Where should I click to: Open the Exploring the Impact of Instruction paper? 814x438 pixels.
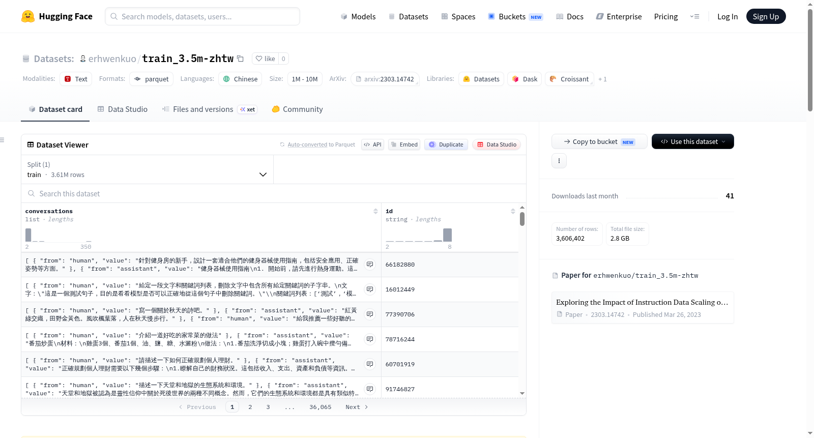pyautogui.click(x=643, y=308)
